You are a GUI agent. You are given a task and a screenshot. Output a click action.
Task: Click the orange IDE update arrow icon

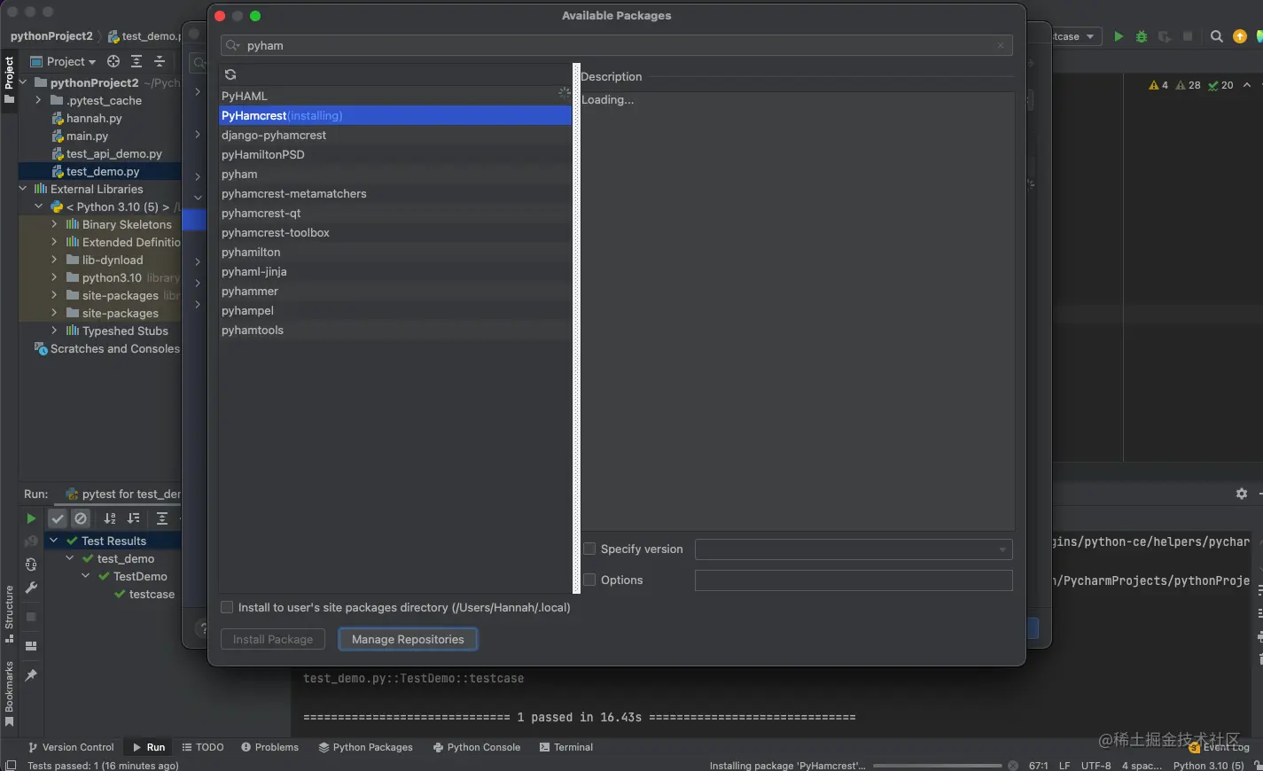point(1240,36)
